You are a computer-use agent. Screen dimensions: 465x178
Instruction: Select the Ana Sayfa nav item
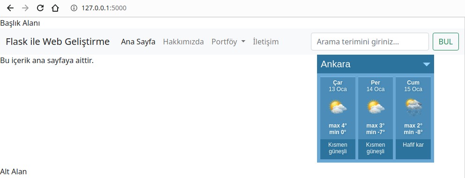[138, 42]
